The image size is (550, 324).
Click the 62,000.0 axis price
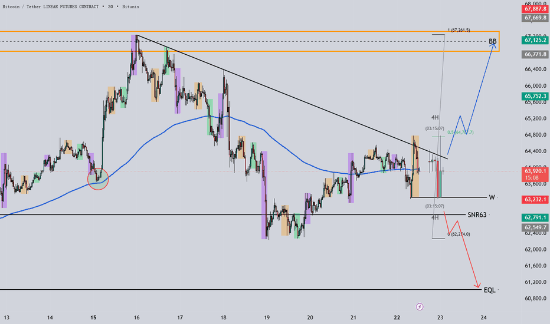click(x=536, y=249)
